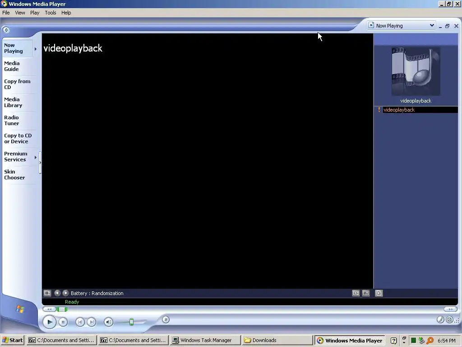
Task: Select videoplayback item in the playlist
Action: click(x=420, y=110)
